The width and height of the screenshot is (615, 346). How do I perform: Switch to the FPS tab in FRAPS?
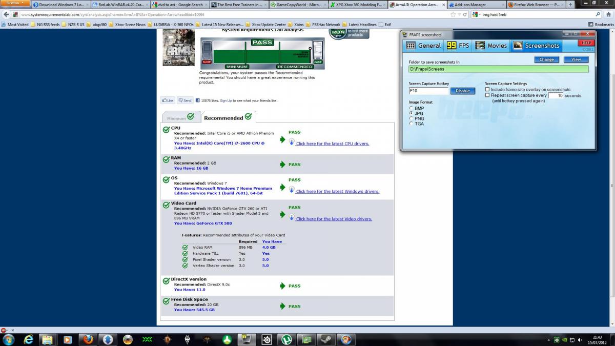(x=458, y=46)
